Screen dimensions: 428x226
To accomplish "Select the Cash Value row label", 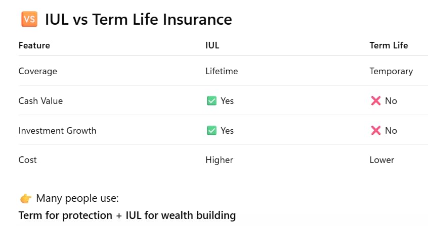I will pos(40,101).
